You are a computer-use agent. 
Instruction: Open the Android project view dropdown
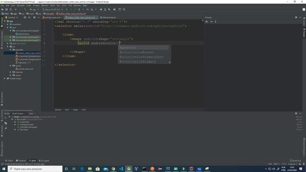tap(11, 18)
